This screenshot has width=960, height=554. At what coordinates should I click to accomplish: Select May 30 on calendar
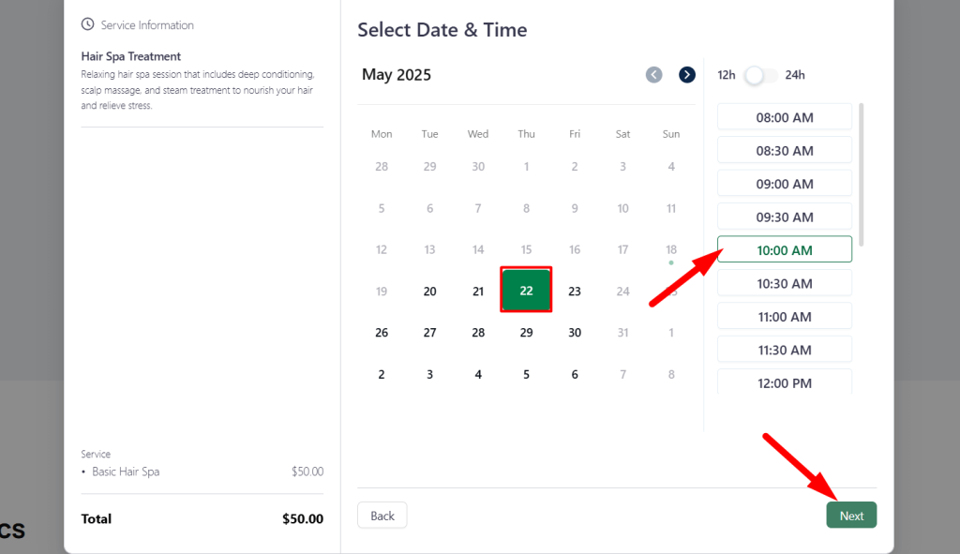click(x=575, y=333)
